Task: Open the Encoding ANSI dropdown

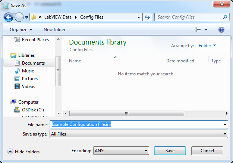Action: [121, 151]
